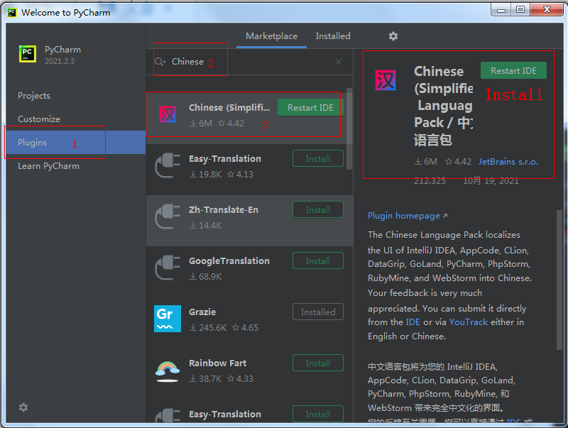Clear the search field with X icon
The height and width of the screenshot is (428, 568).
pyautogui.click(x=339, y=62)
